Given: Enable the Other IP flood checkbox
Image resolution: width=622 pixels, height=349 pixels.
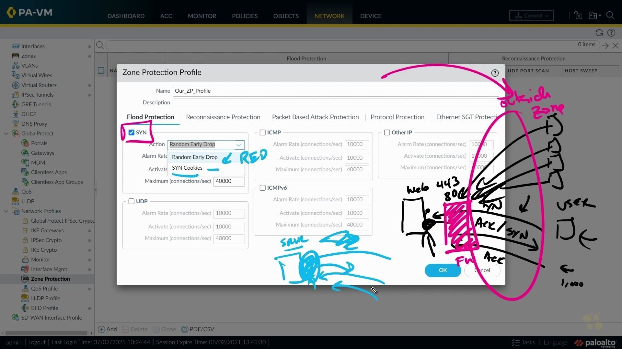Looking at the screenshot, I should (387, 132).
